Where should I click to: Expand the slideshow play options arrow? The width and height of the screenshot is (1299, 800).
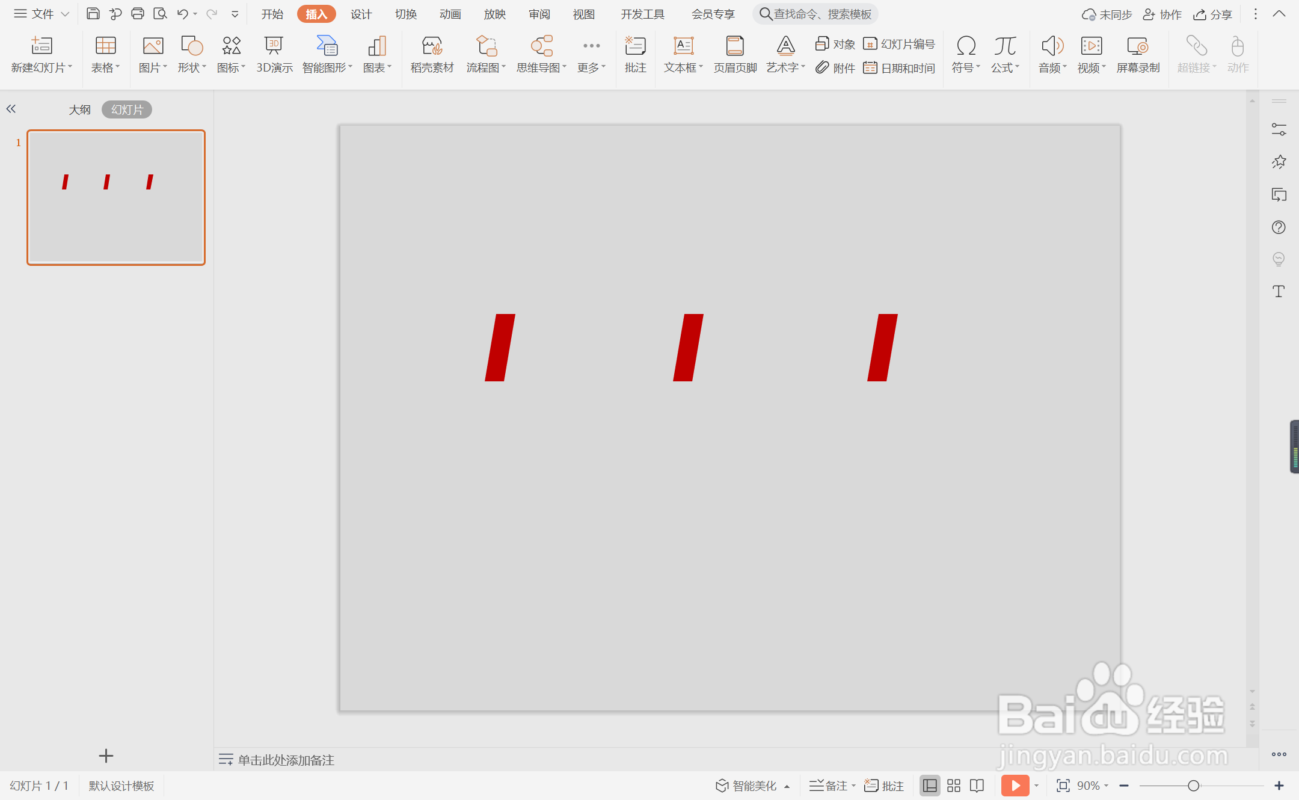pyautogui.click(x=1036, y=786)
